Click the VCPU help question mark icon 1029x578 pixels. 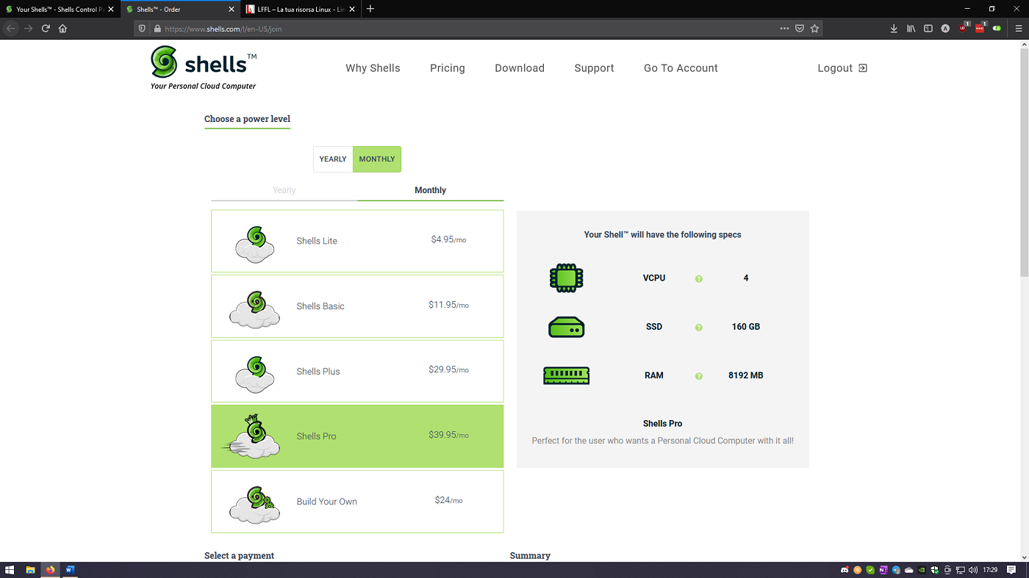pos(698,279)
